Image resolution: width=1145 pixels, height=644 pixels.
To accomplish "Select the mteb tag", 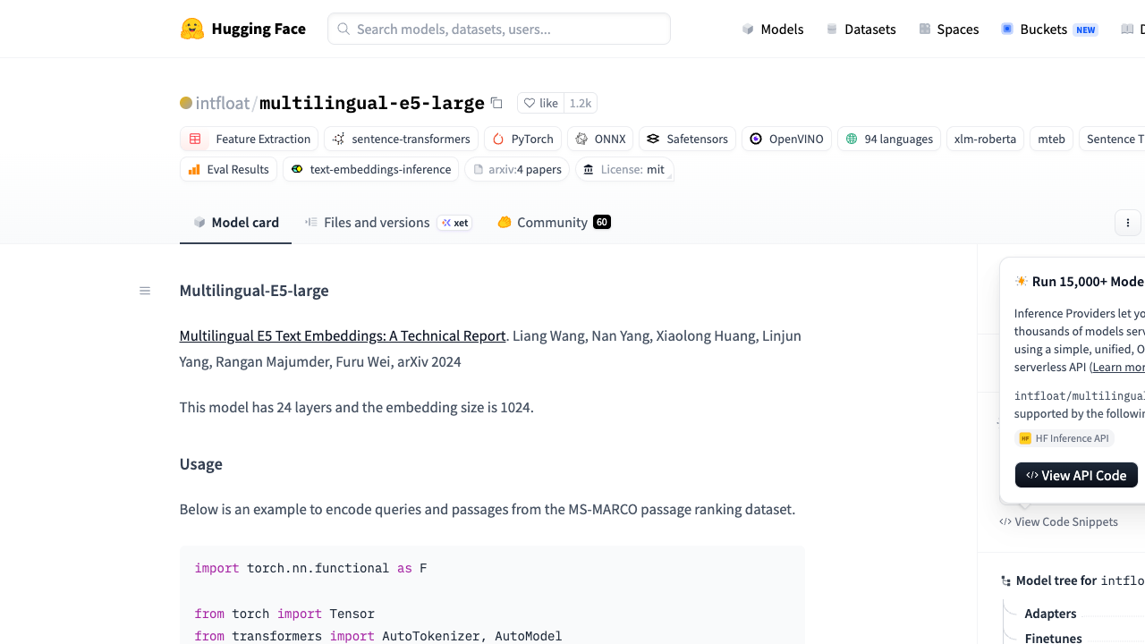I will coord(1051,139).
